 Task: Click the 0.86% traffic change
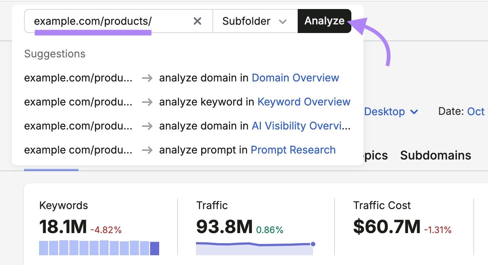(270, 230)
